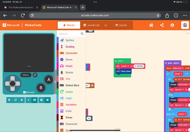Open the equals operator dropdown
This screenshot has height=132, width=190.
[187, 74]
